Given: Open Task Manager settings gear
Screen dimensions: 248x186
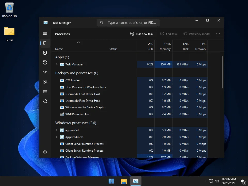Looking at the screenshot, I should (x=45, y=152).
